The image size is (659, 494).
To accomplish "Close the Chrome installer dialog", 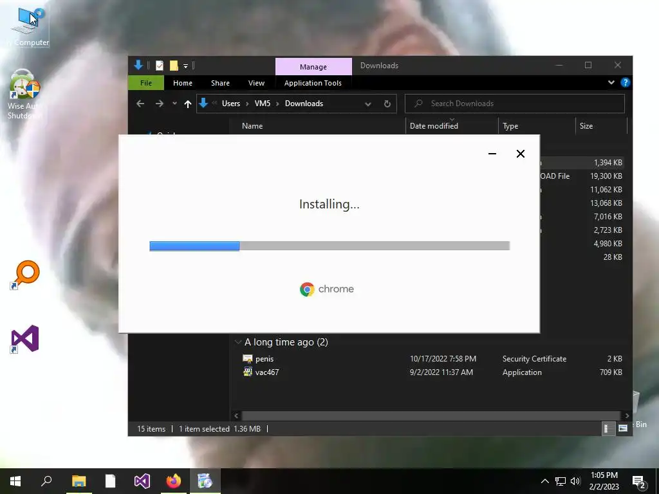I will coord(520,154).
